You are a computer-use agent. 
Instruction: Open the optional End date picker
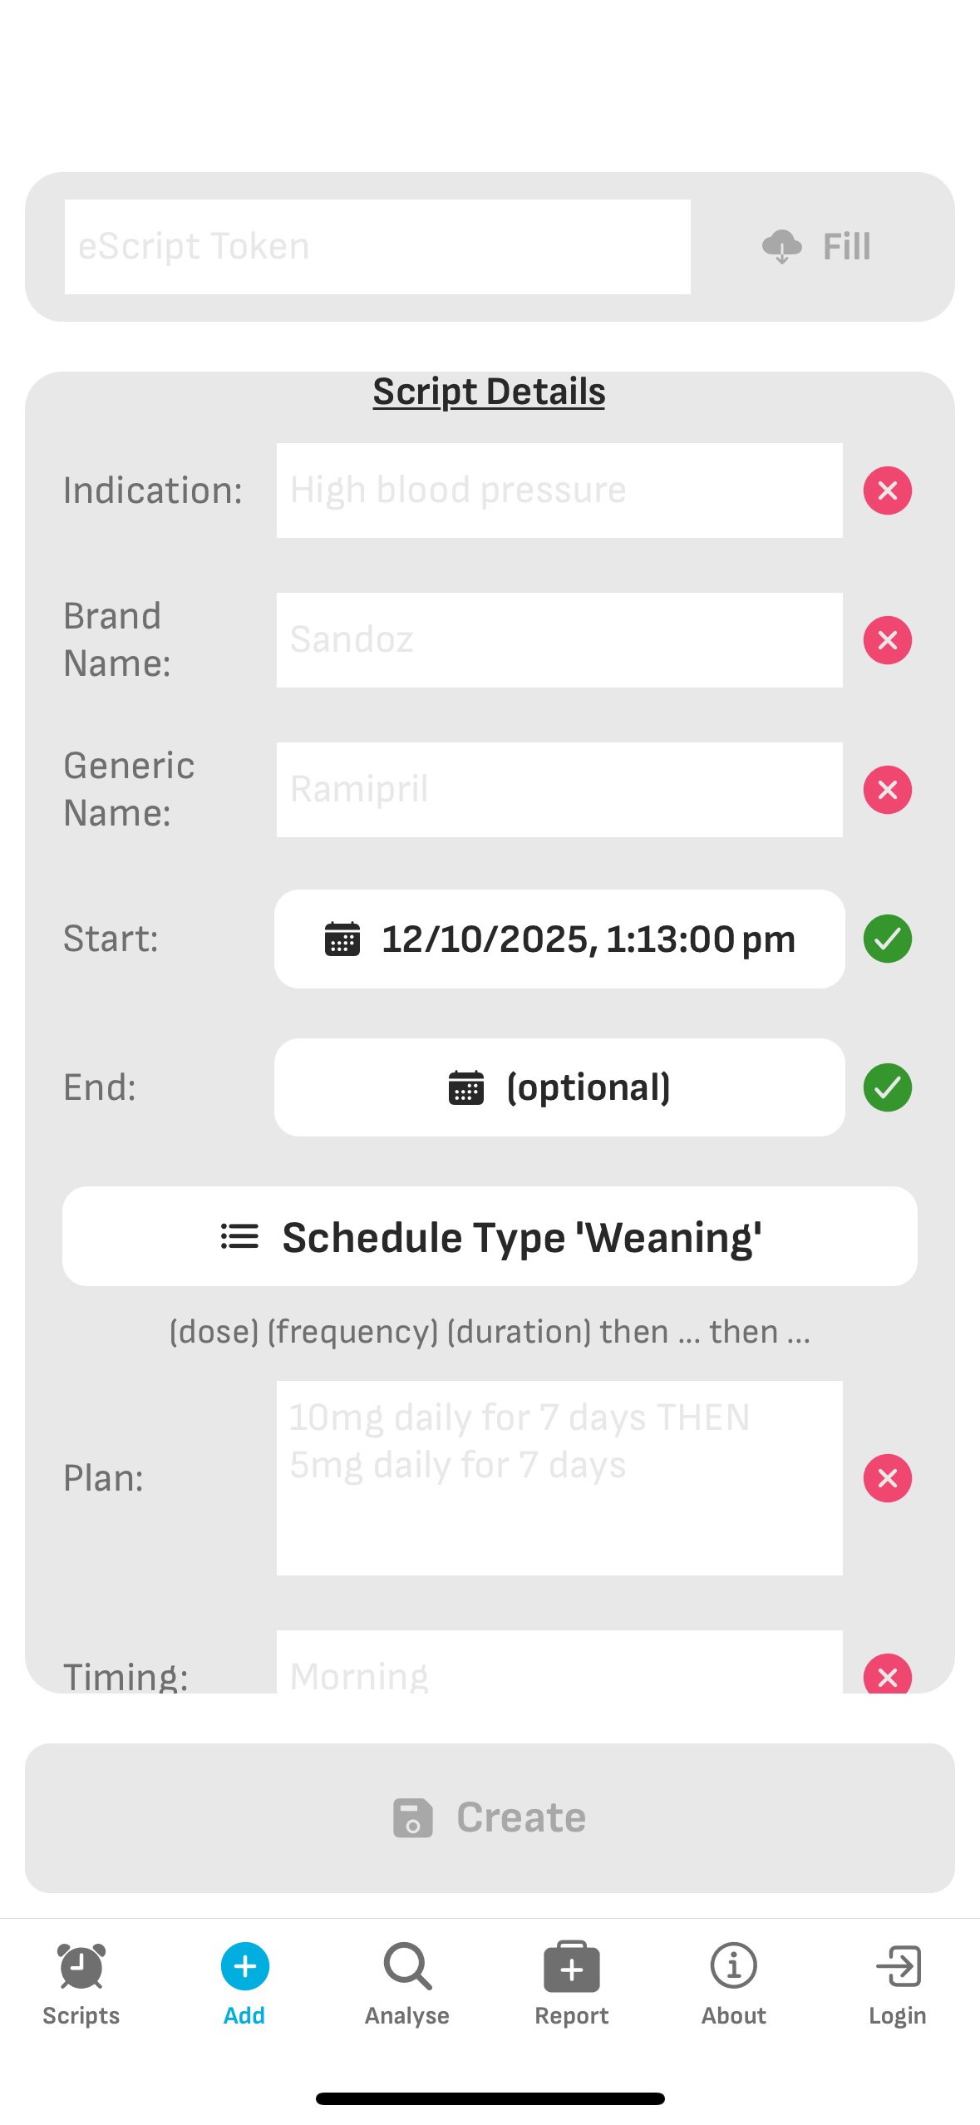click(x=559, y=1087)
